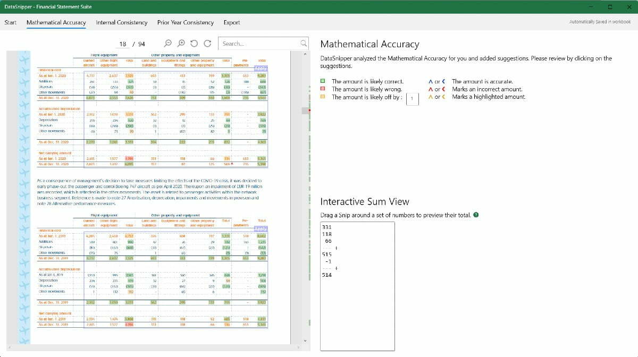
Task: Click the Mathematical Accuracy heading
Action: click(370, 44)
